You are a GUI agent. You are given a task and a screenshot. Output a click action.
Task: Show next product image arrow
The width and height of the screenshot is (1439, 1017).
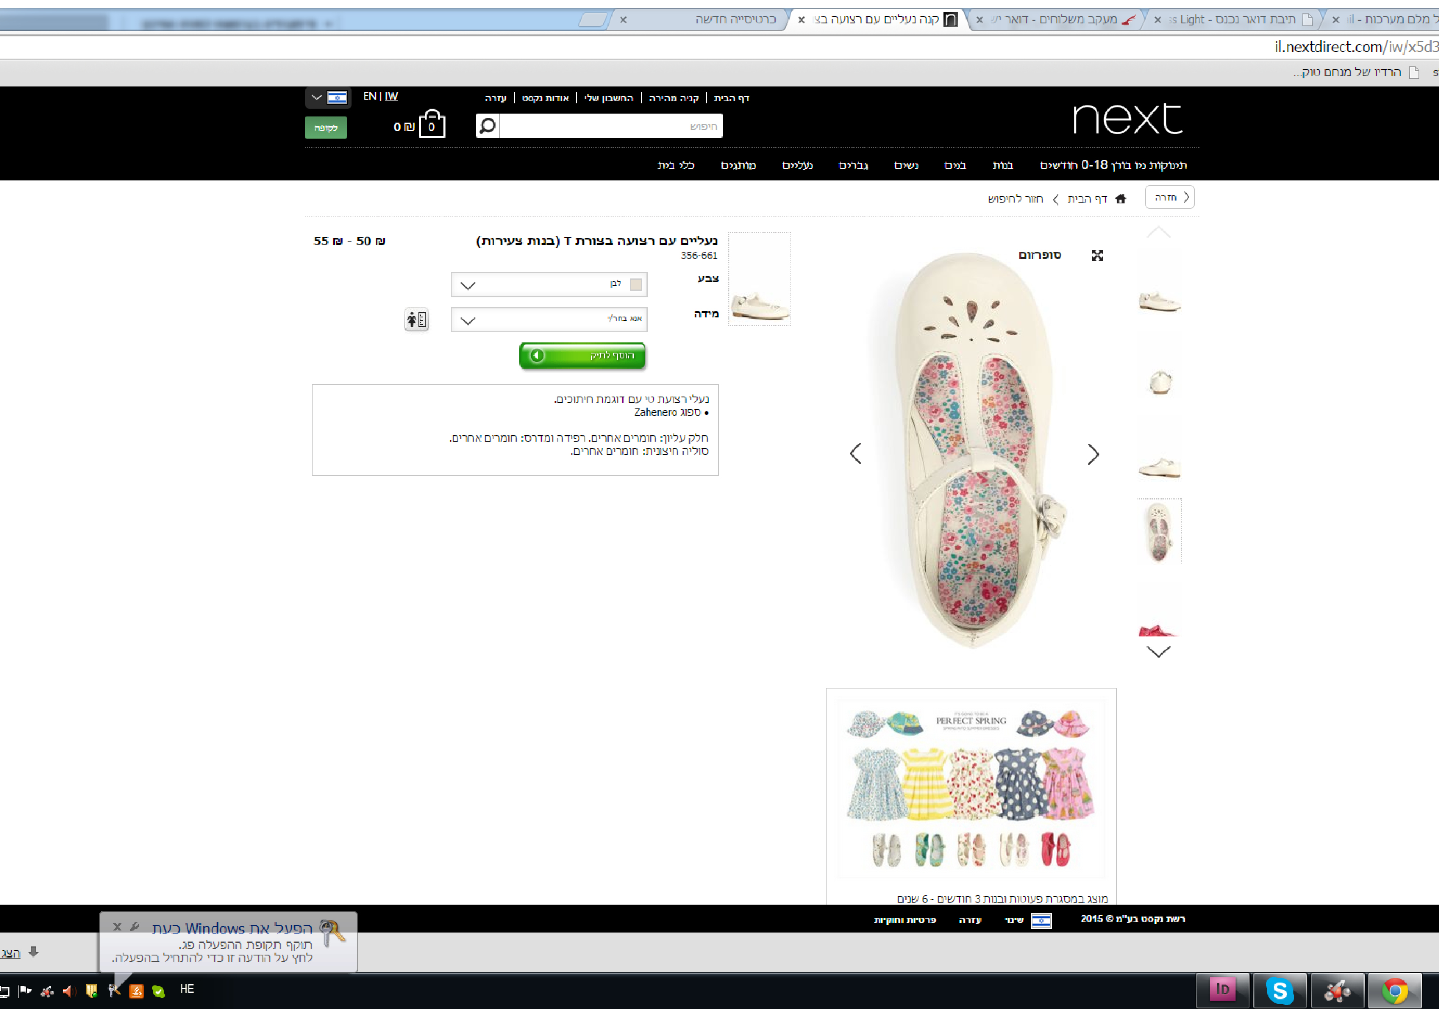[x=1093, y=454]
